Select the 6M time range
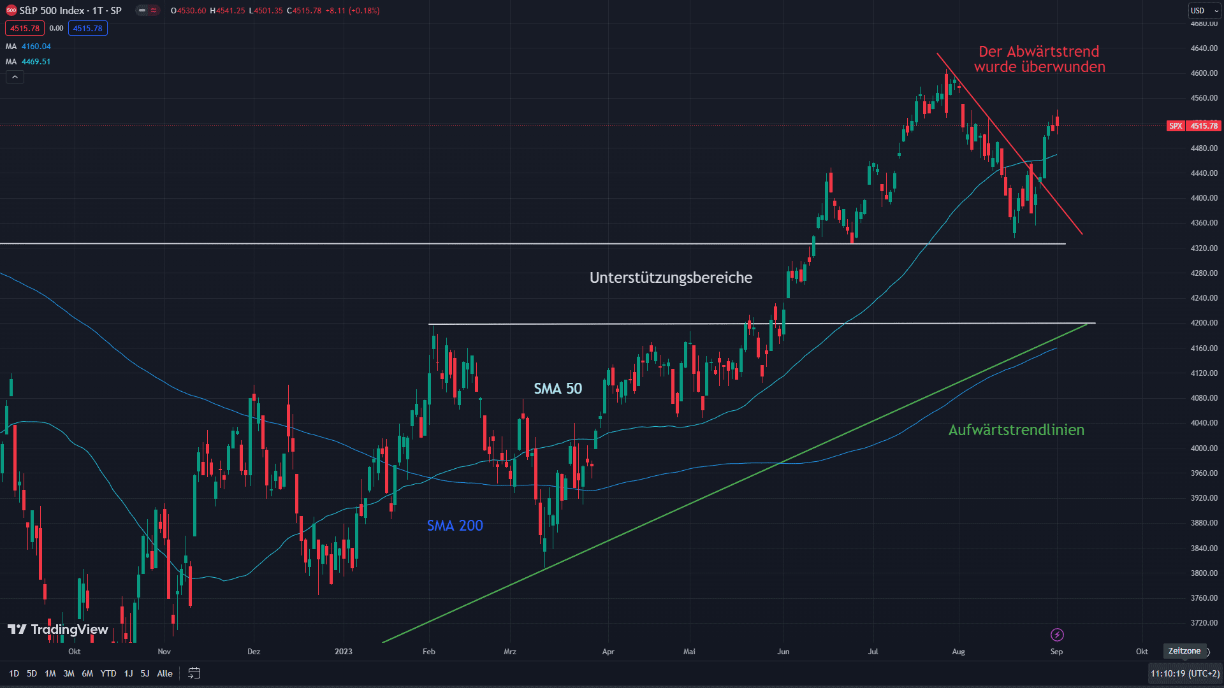Image resolution: width=1224 pixels, height=688 pixels. click(x=87, y=673)
